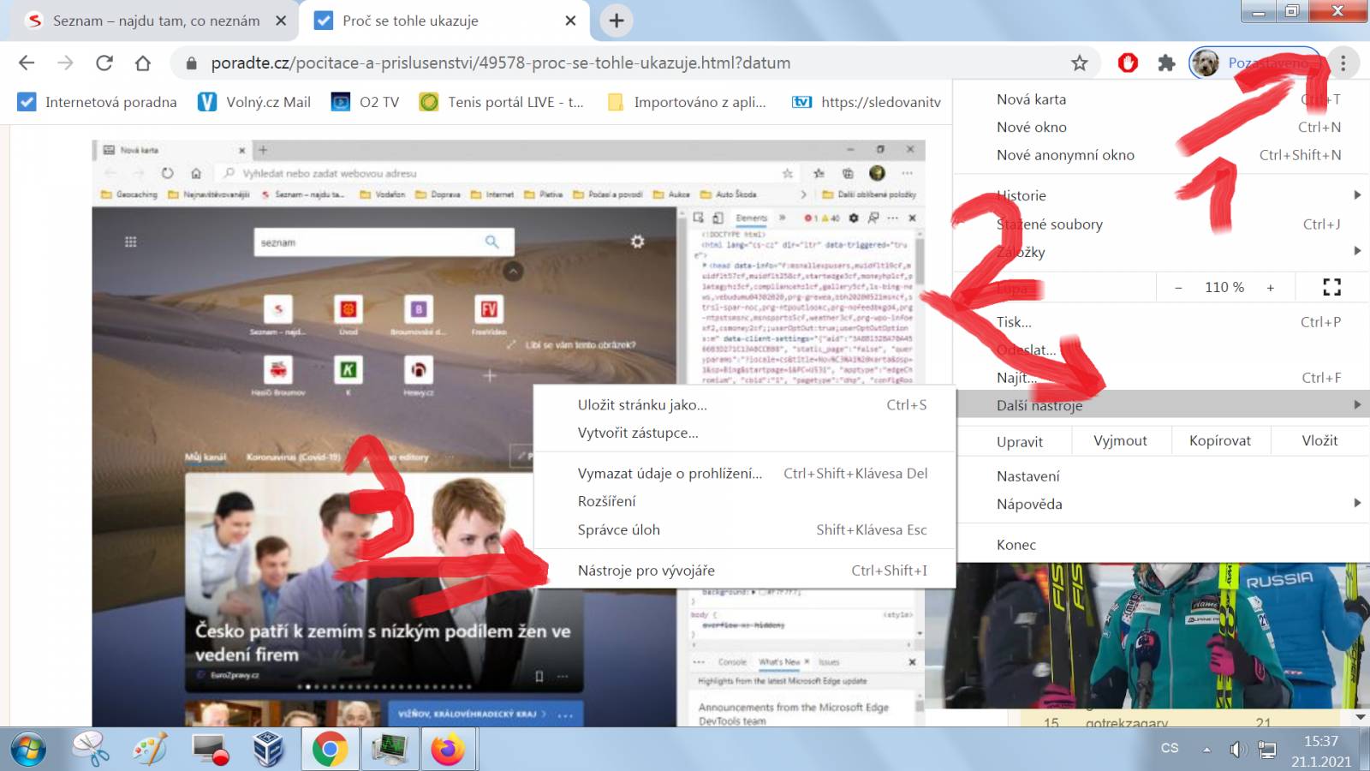Open Rozšíření from submenu

click(744, 501)
